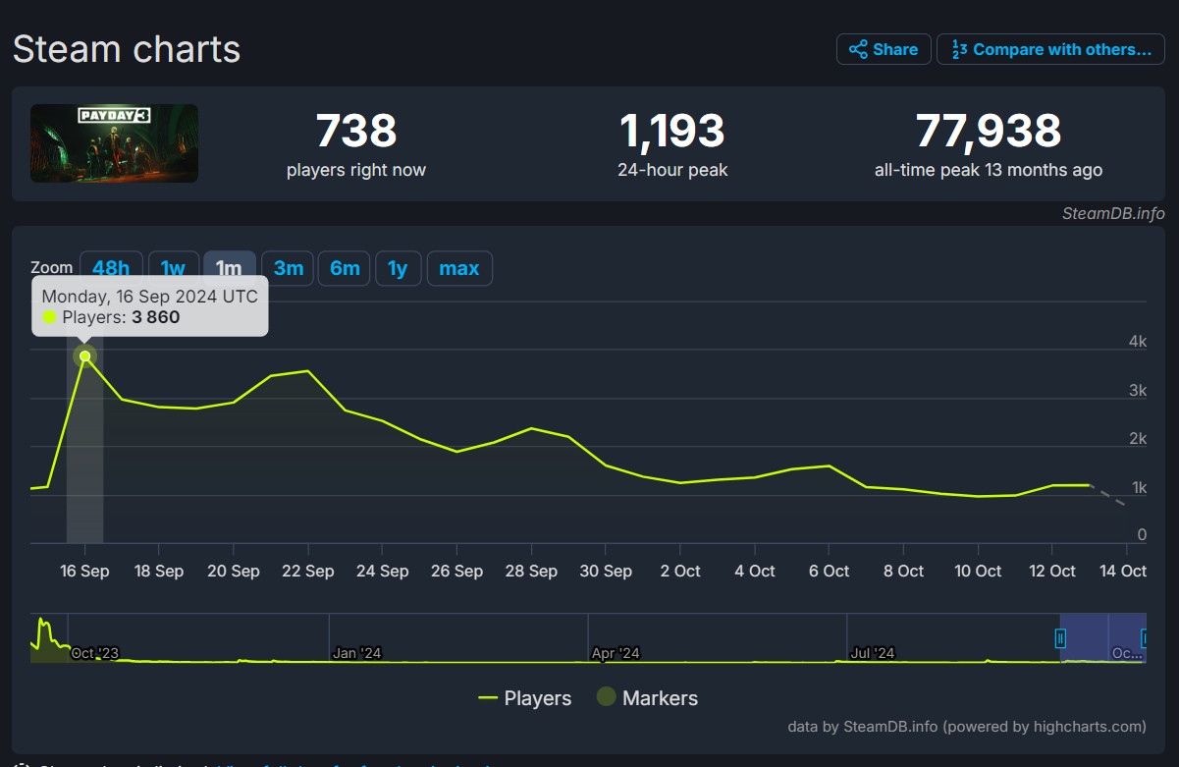This screenshot has width=1179, height=767.
Task: Click the Apr '24 navigator label
Action: point(616,653)
